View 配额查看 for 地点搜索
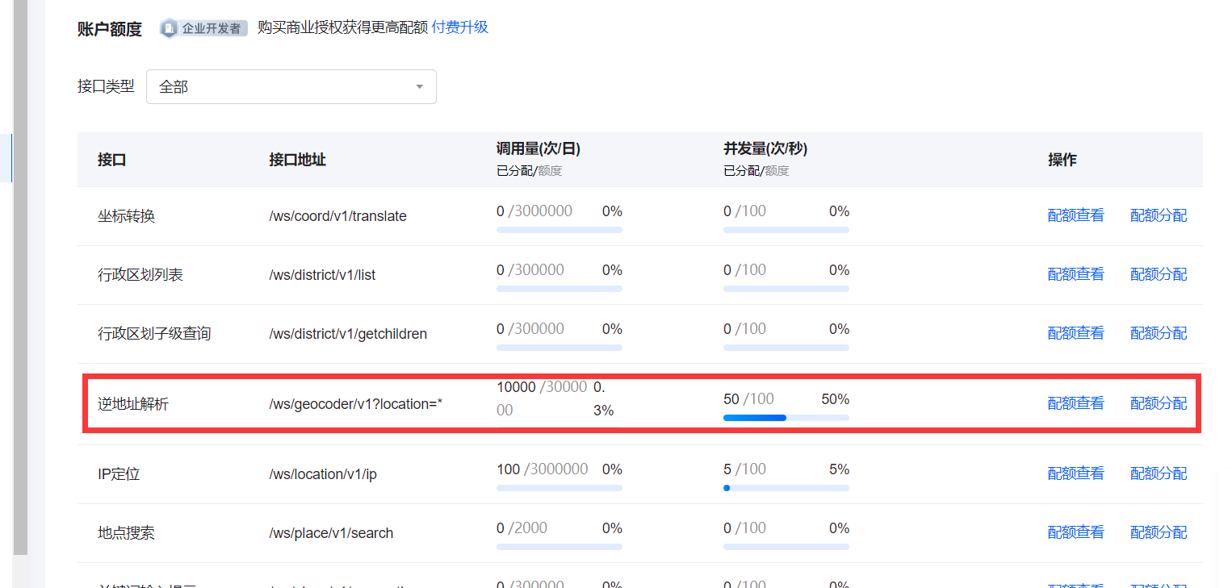Viewport: 1232px width, 588px height. tap(1075, 532)
